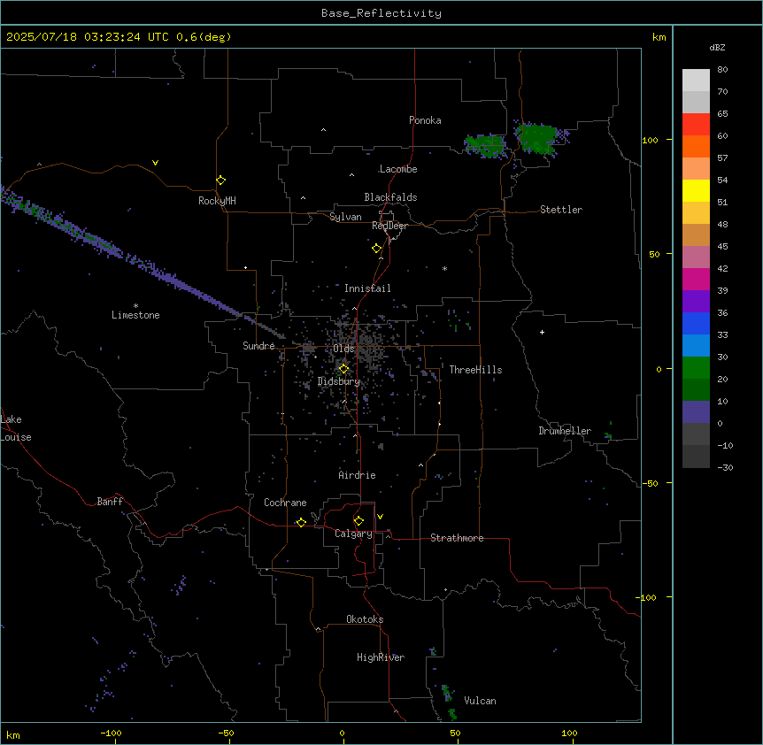Pick the purple legend swatch between 39 and 36
The width and height of the screenshot is (763, 745).
pos(696,302)
